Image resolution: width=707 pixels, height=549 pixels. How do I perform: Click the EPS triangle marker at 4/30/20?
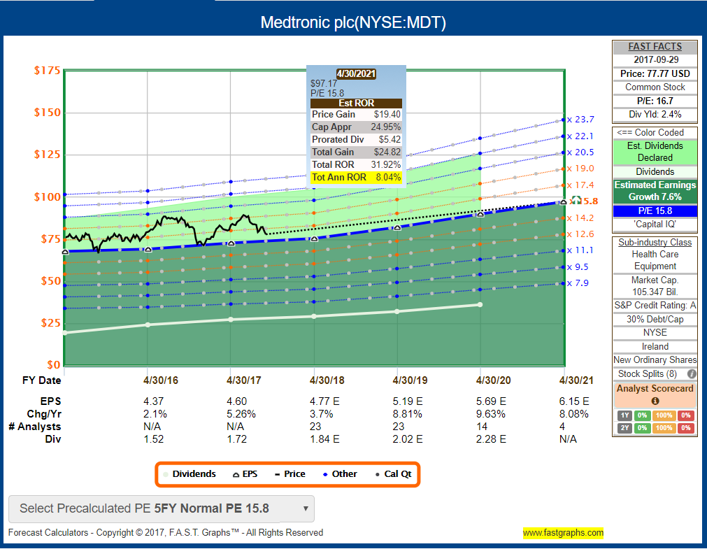[480, 215]
